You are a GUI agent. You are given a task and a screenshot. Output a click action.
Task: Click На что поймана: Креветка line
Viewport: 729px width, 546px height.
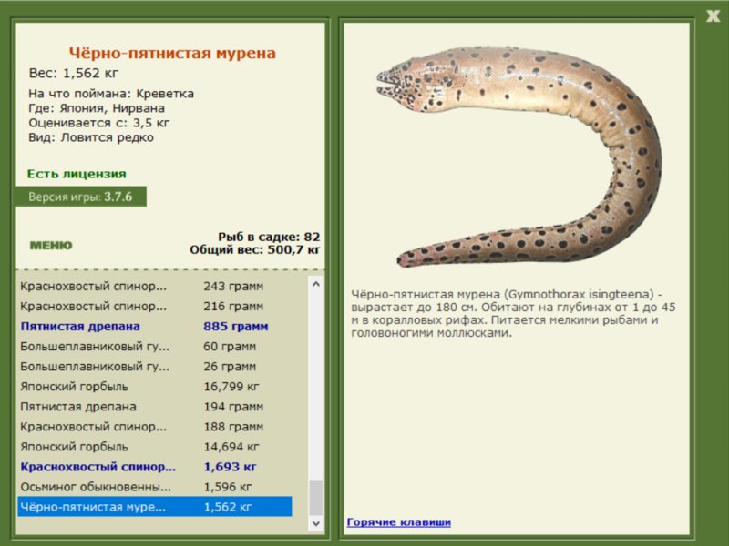[111, 94]
